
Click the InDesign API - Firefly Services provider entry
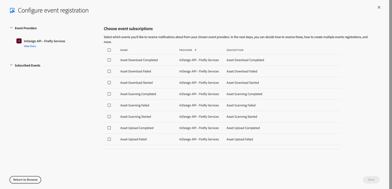click(x=44, y=41)
